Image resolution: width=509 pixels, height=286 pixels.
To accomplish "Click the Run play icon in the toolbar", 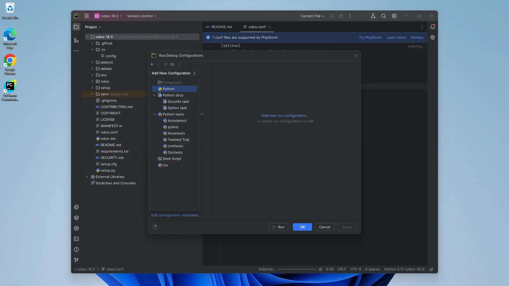I will (332, 16).
